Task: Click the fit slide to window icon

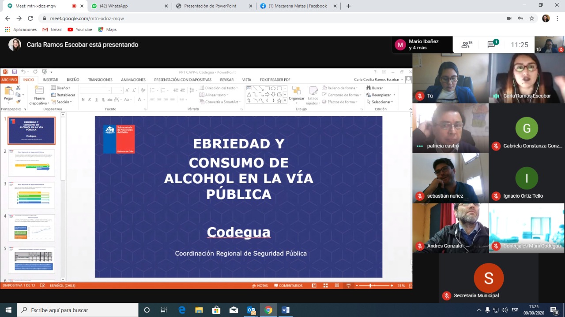Action: coord(410,286)
